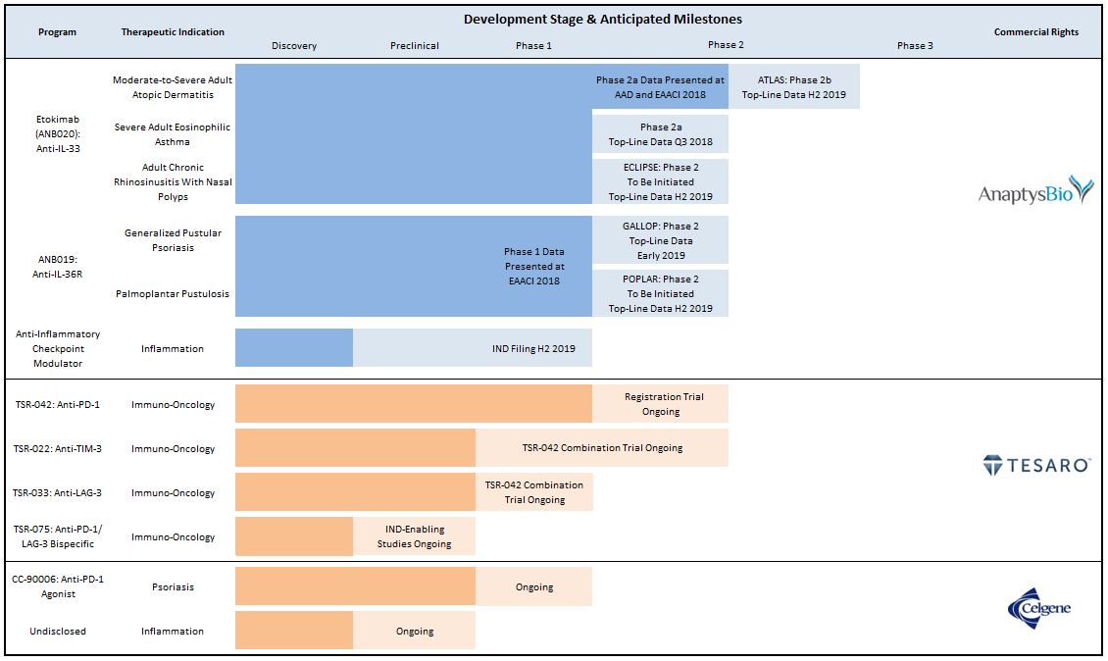The height and width of the screenshot is (661, 1108).
Task: Click the Psoriasis indication for CC-90006
Action: coord(173,586)
